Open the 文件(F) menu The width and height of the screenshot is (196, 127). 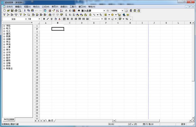[9, 7]
